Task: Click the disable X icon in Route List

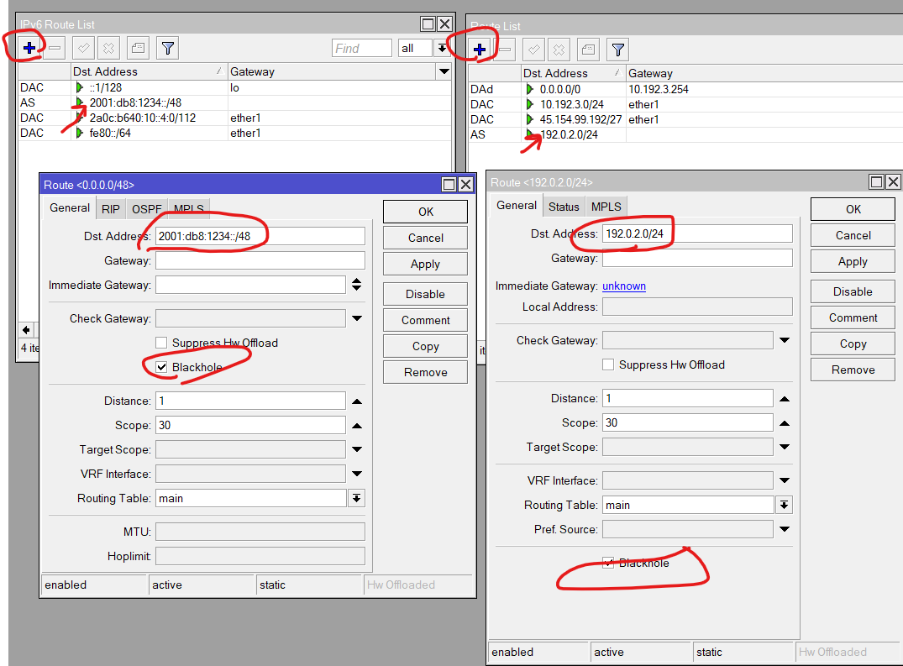Action: click(559, 50)
